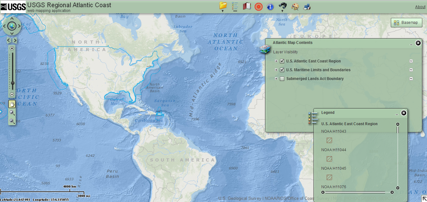Click the NOAA H11076 legend label
The image size is (427, 202).
pos(333,187)
